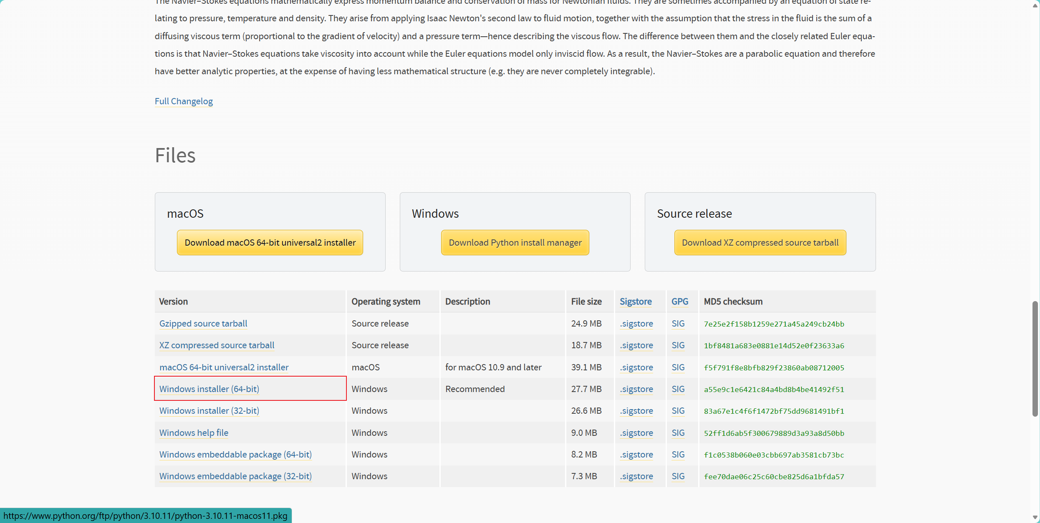Open the Gzipped source tarball link
Viewport: 1040px width, 523px height.
[203, 324]
